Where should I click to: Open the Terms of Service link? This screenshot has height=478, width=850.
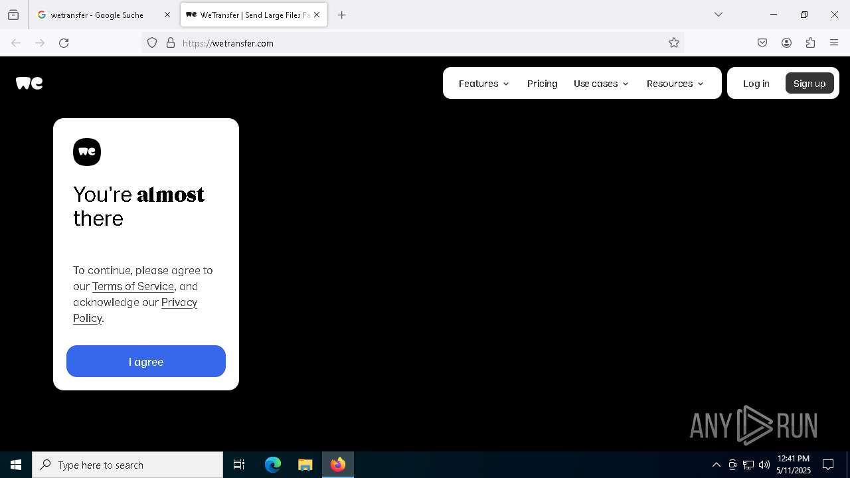[x=133, y=286]
